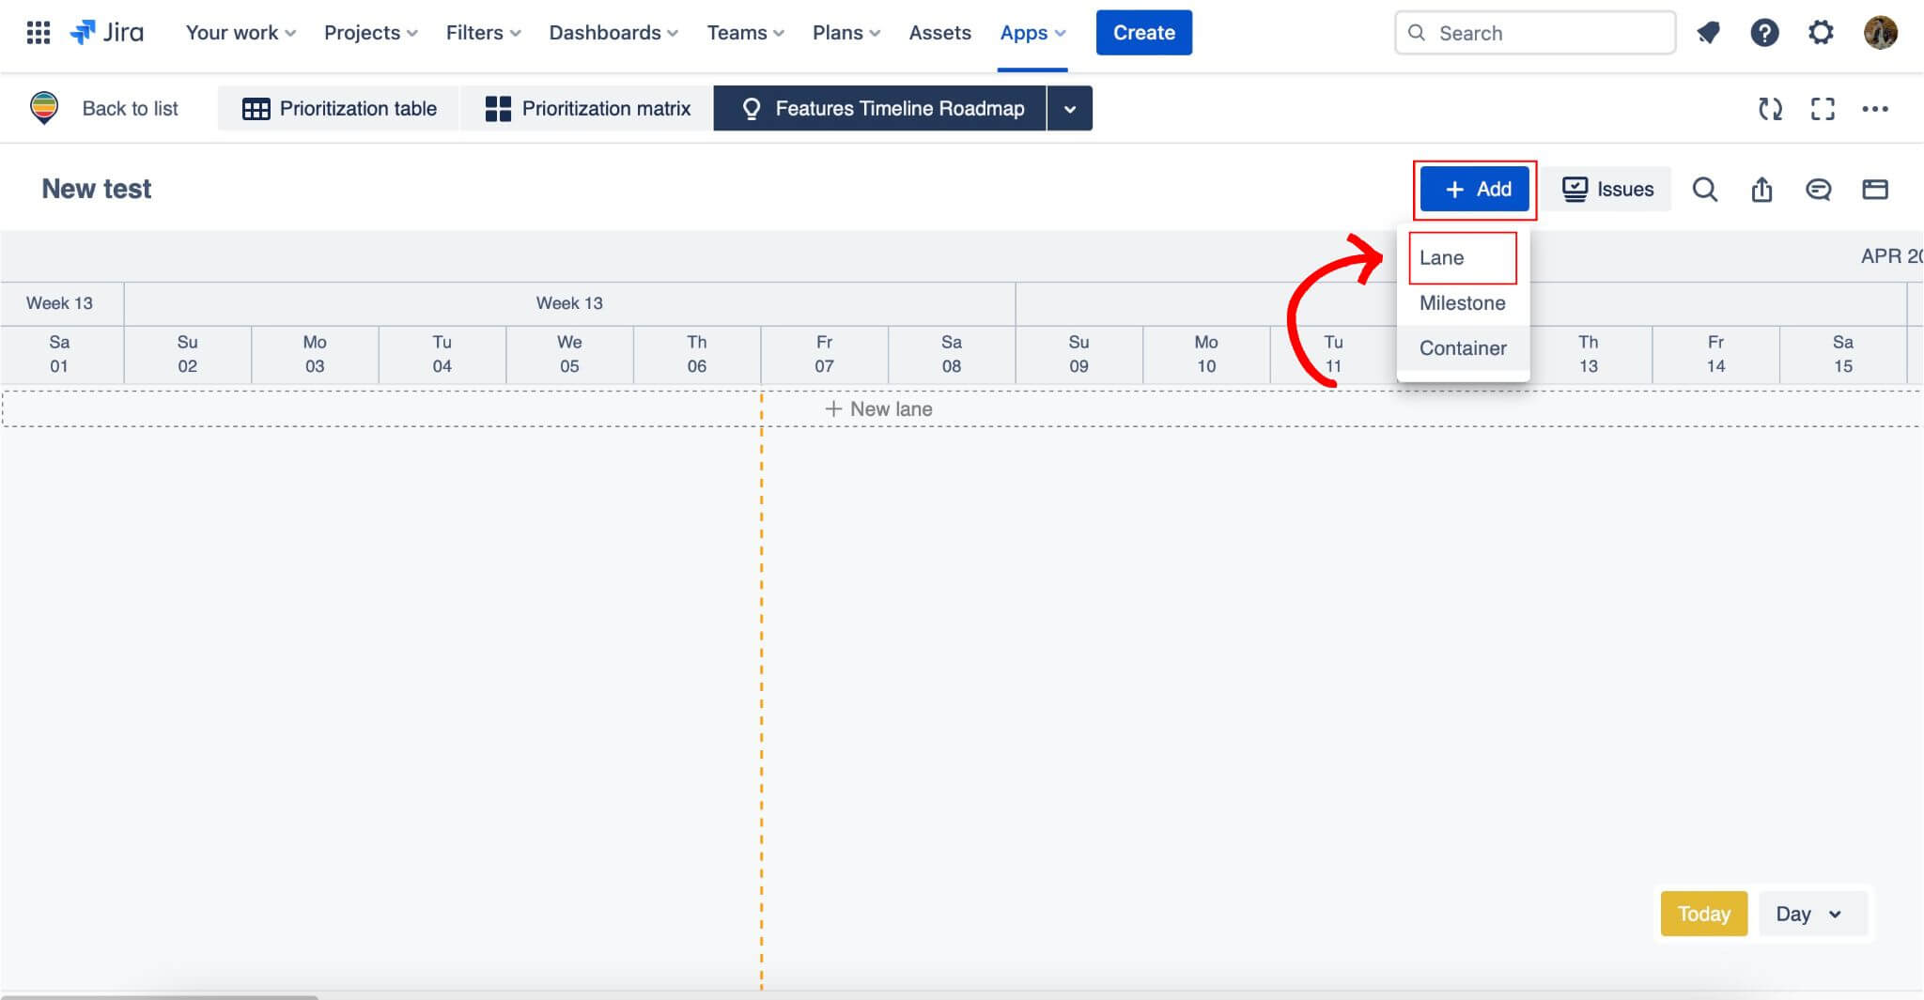This screenshot has width=1924, height=1000.
Task: Open the comments speech bubble icon
Action: click(1818, 190)
